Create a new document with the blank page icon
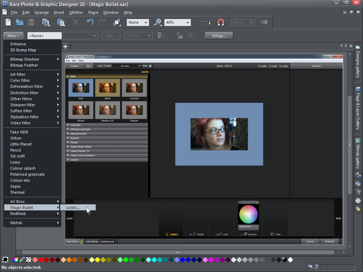363x272 pixels. pyautogui.click(x=8, y=22)
